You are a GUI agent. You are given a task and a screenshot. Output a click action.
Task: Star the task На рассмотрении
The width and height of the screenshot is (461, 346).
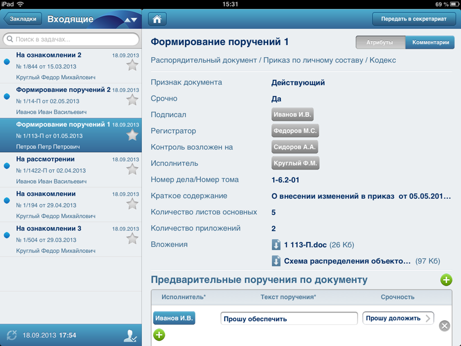(x=132, y=169)
